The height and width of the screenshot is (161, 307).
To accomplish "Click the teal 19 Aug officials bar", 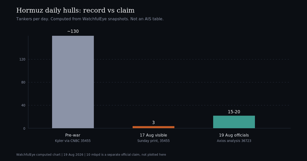I will click(x=234, y=122).
